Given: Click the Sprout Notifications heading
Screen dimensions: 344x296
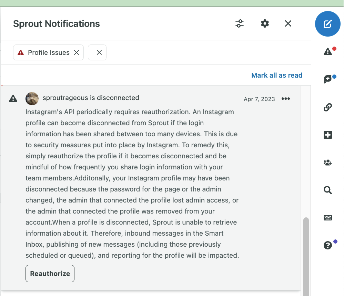Looking at the screenshot, I should 57,24.
